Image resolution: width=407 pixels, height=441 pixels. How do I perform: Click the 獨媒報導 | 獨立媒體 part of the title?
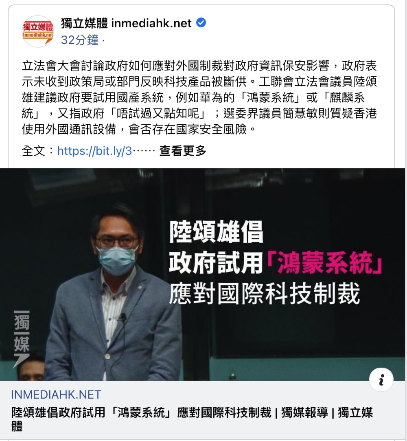(327, 413)
